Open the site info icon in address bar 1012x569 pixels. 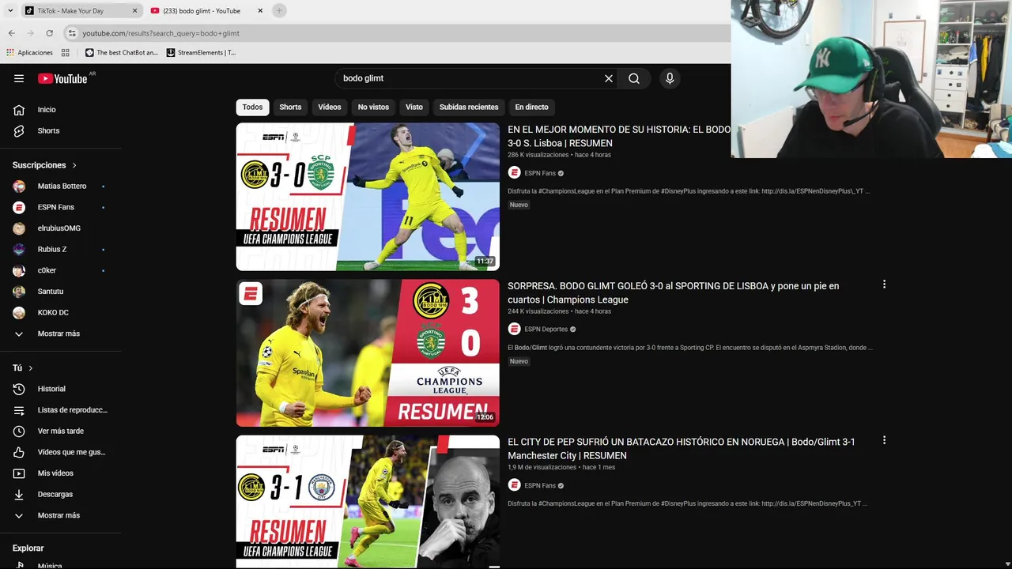[x=72, y=33]
